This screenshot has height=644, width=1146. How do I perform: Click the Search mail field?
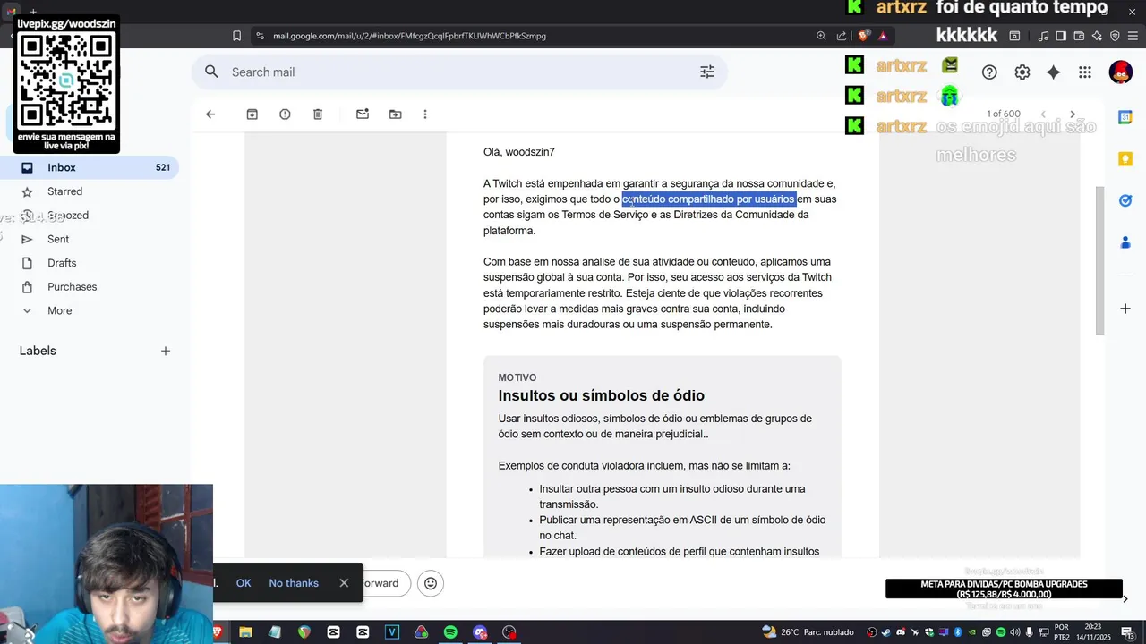point(458,72)
